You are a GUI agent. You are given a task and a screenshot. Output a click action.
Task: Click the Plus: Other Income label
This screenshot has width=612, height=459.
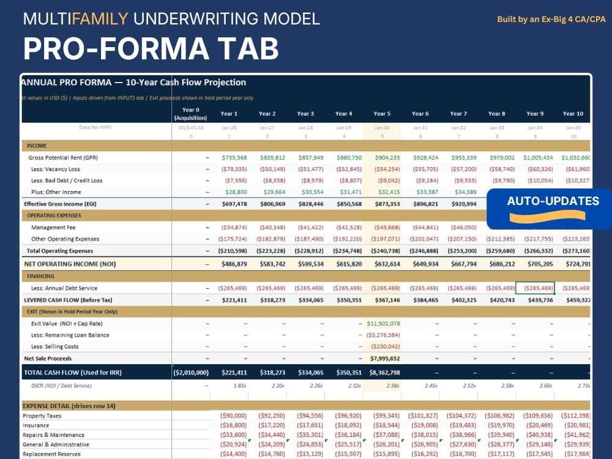(56, 192)
